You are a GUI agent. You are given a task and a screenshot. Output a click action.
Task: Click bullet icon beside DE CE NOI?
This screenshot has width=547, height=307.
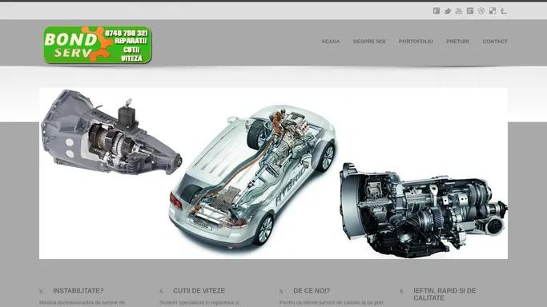(281, 291)
